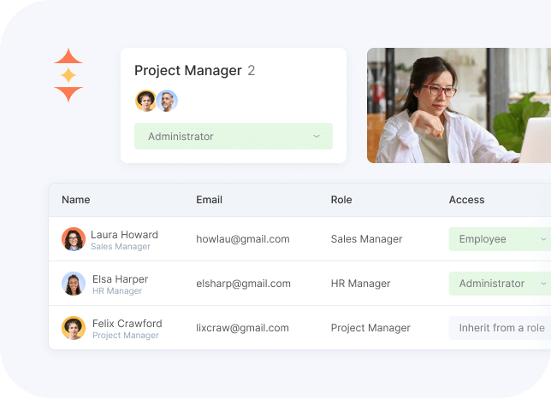
Task: Click the Project Manager card title
Action: (188, 71)
